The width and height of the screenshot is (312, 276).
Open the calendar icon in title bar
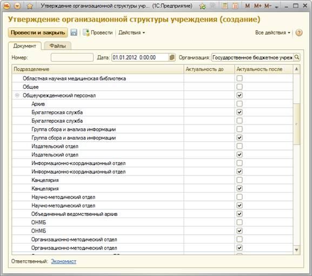tap(235, 6)
